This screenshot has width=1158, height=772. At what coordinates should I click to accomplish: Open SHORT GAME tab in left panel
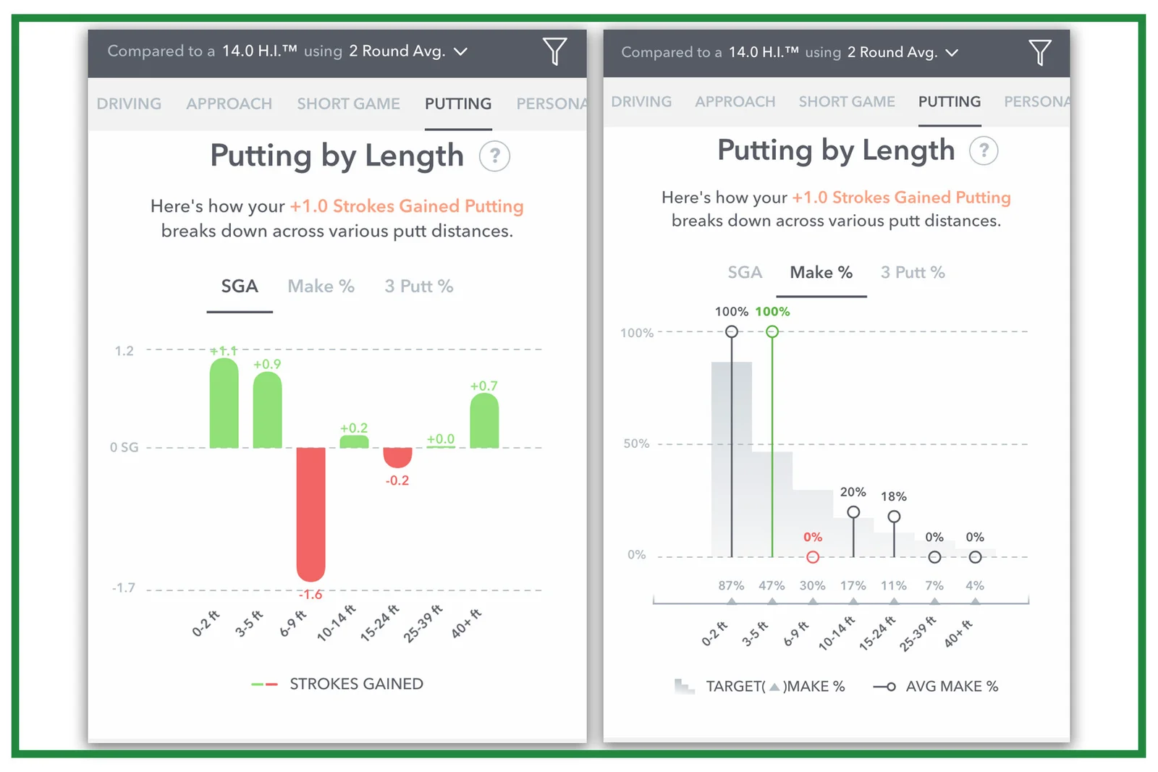pos(348,103)
